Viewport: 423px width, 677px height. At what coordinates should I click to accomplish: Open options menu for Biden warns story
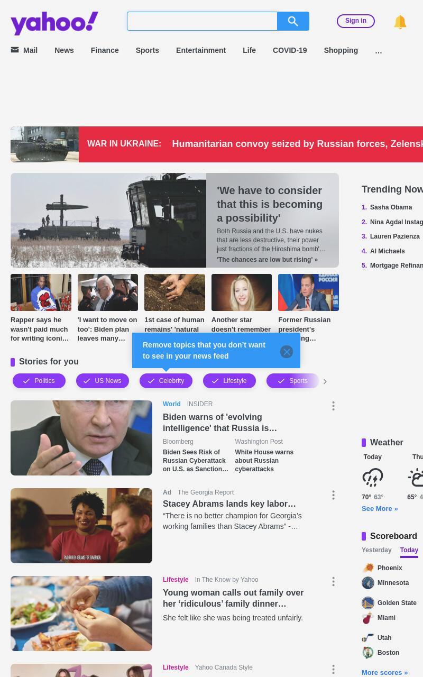coord(333,406)
